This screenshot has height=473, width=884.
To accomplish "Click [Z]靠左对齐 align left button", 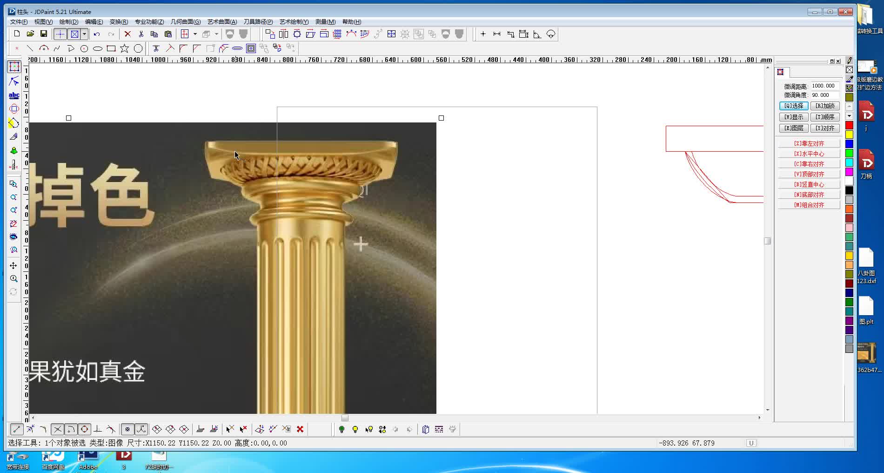I will [x=809, y=143].
